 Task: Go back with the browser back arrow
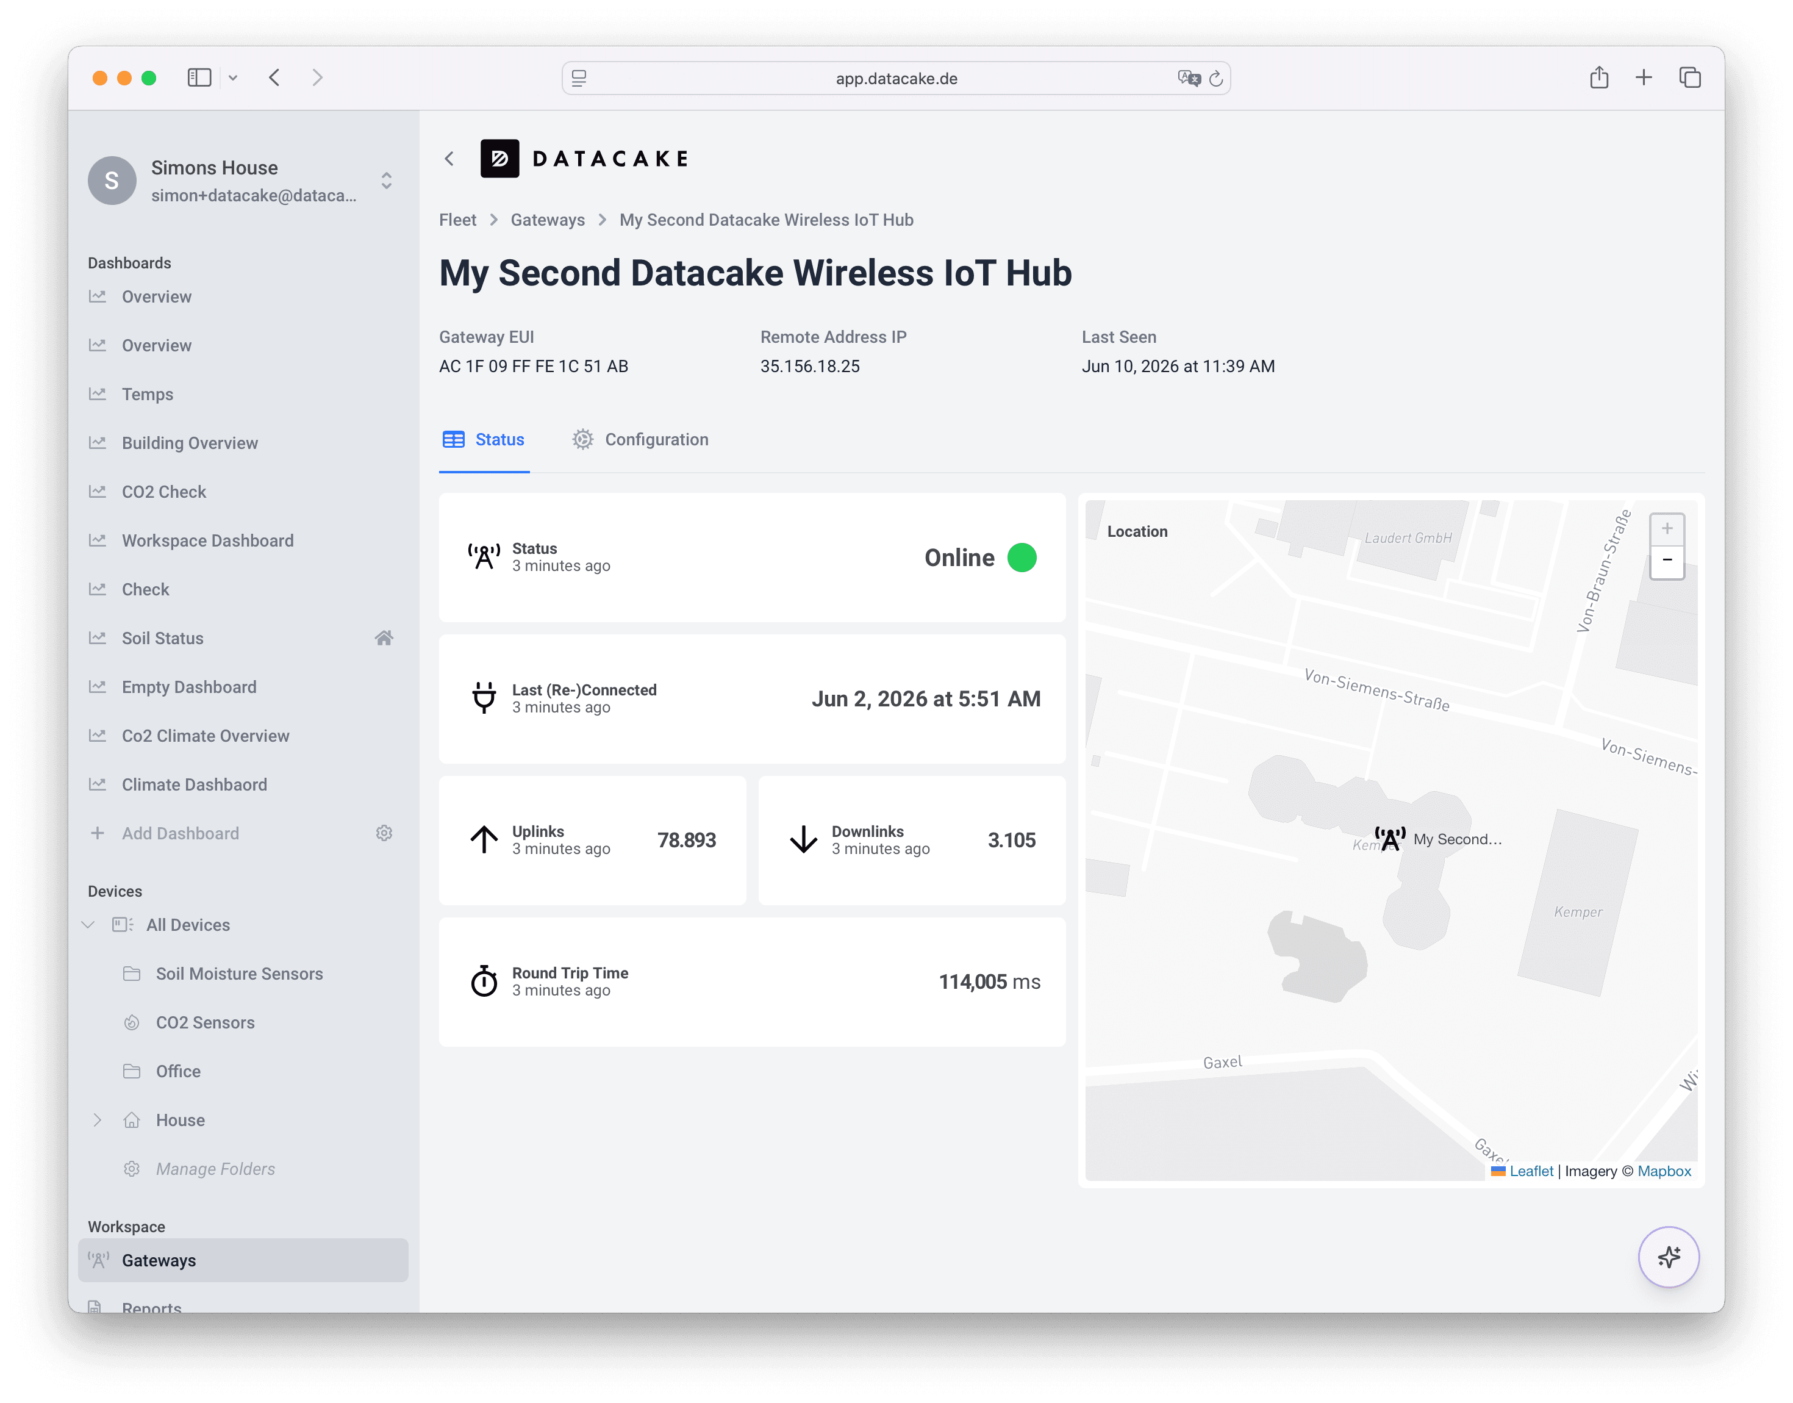pyautogui.click(x=275, y=78)
